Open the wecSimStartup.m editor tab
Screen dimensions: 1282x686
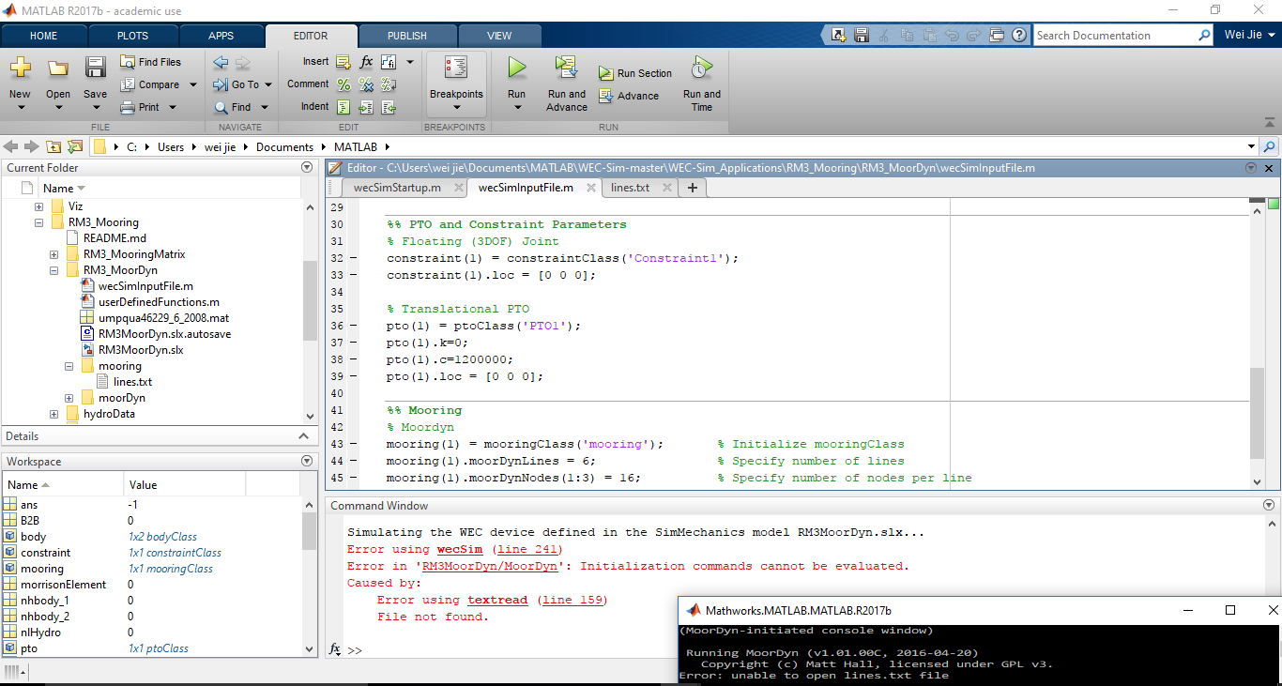397,188
